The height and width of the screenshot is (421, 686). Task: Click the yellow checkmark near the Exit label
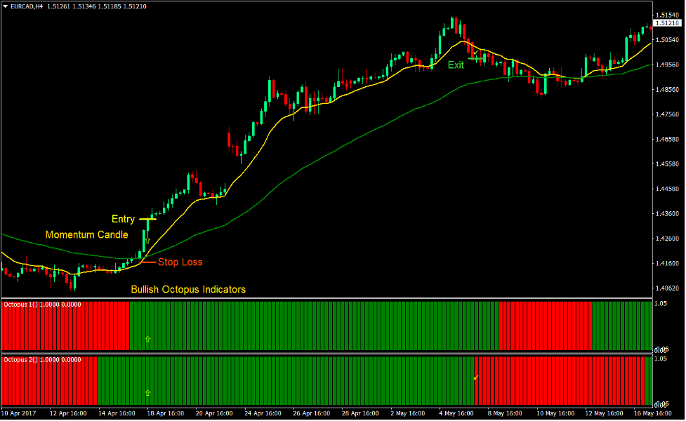pyautogui.click(x=475, y=51)
